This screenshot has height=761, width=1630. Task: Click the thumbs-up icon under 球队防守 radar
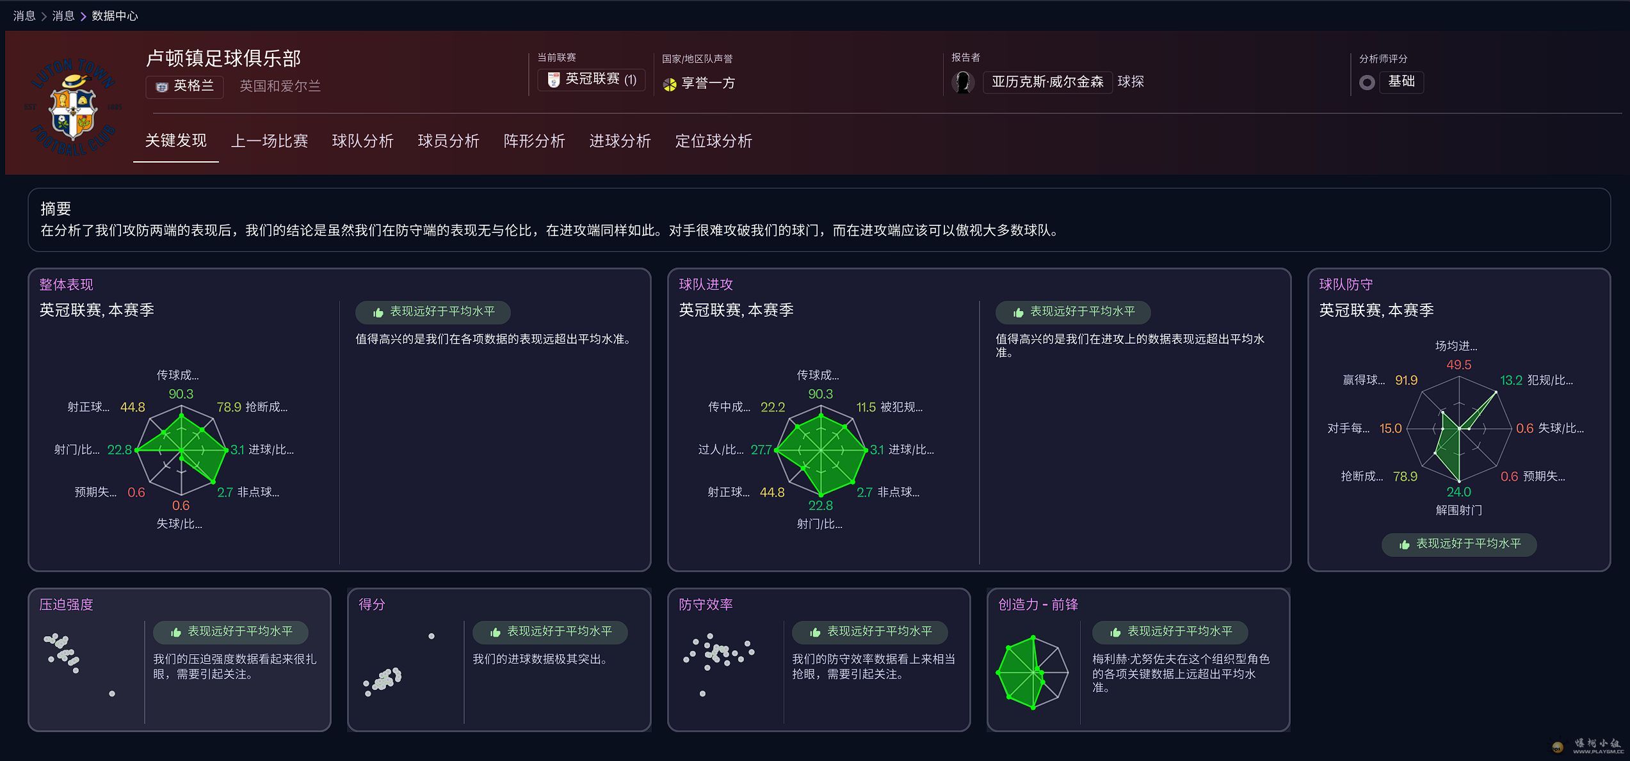click(1405, 545)
